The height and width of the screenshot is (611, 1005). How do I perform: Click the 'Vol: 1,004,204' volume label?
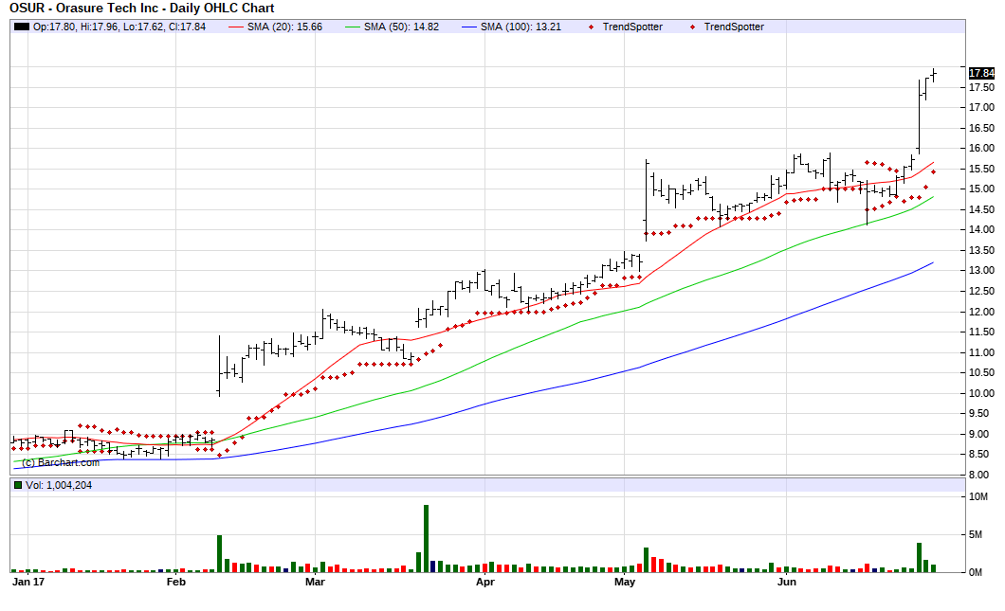coord(59,485)
